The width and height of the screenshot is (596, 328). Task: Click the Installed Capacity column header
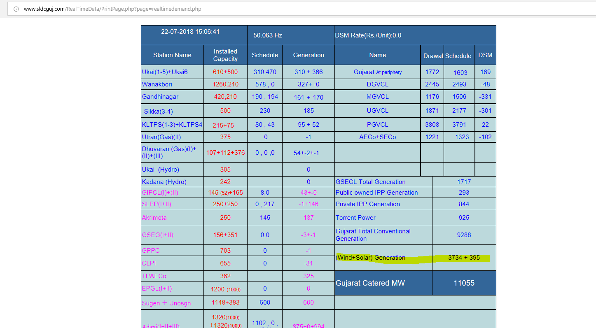[225, 55]
